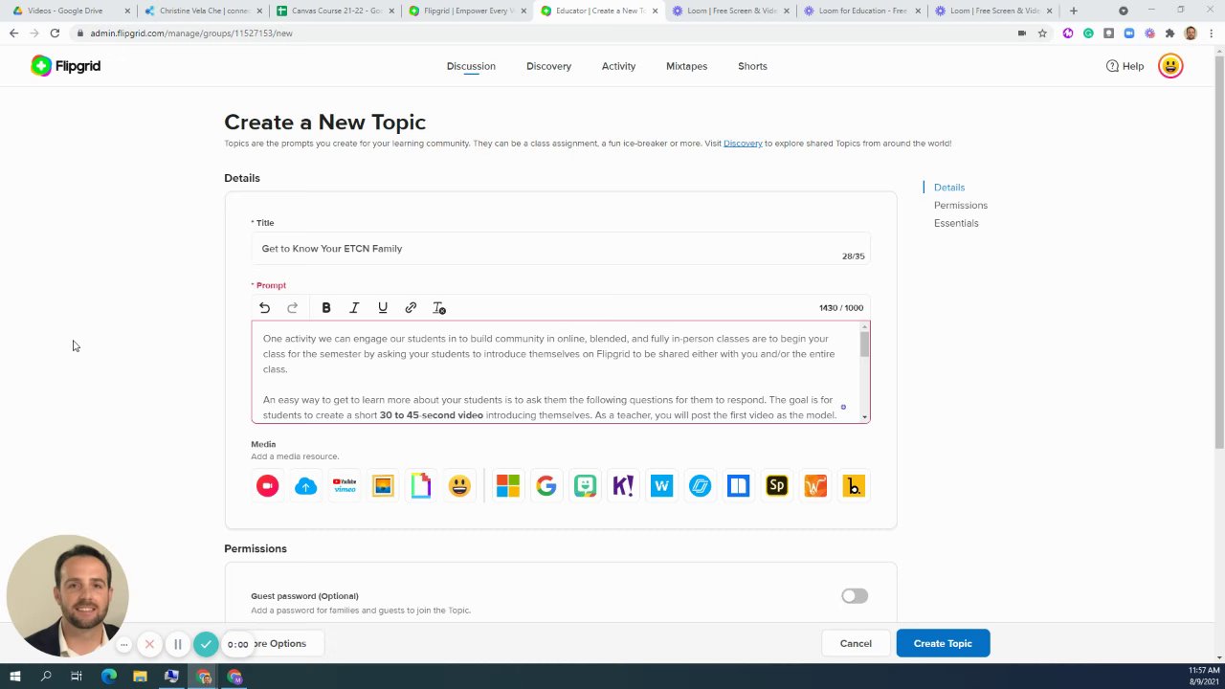Image resolution: width=1225 pixels, height=689 pixels.
Task: Open Loom recorder more options dots
Action: coord(124,644)
